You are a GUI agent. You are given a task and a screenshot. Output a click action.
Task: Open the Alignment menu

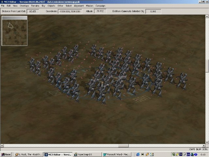pos(79,6)
